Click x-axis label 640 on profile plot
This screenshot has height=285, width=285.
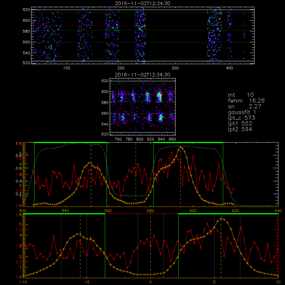(x=278, y=211)
